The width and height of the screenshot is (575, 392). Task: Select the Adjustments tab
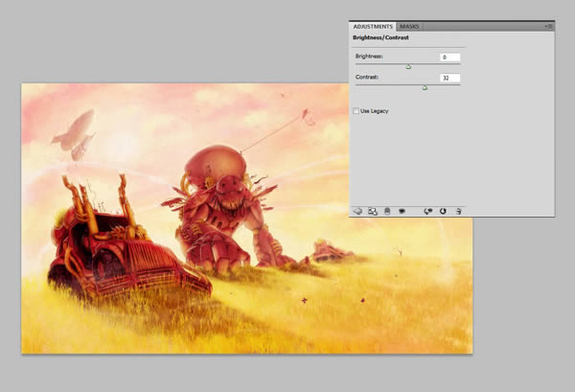click(373, 27)
